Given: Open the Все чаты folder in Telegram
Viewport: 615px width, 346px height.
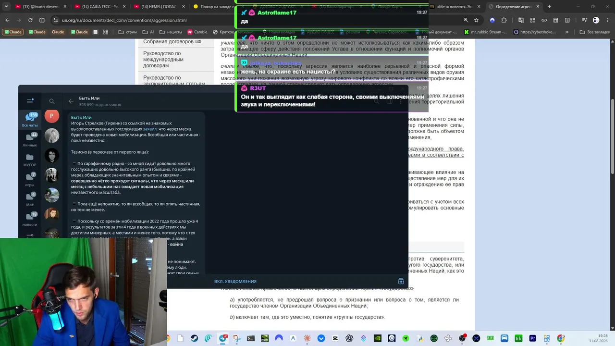Looking at the screenshot, I should [30, 120].
